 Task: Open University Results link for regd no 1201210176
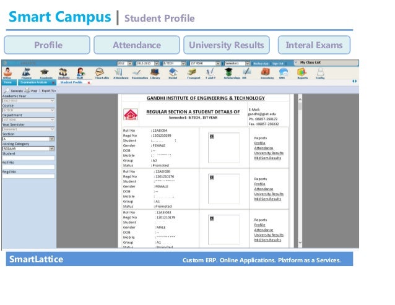pyautogui.click(x=269, y=194)
